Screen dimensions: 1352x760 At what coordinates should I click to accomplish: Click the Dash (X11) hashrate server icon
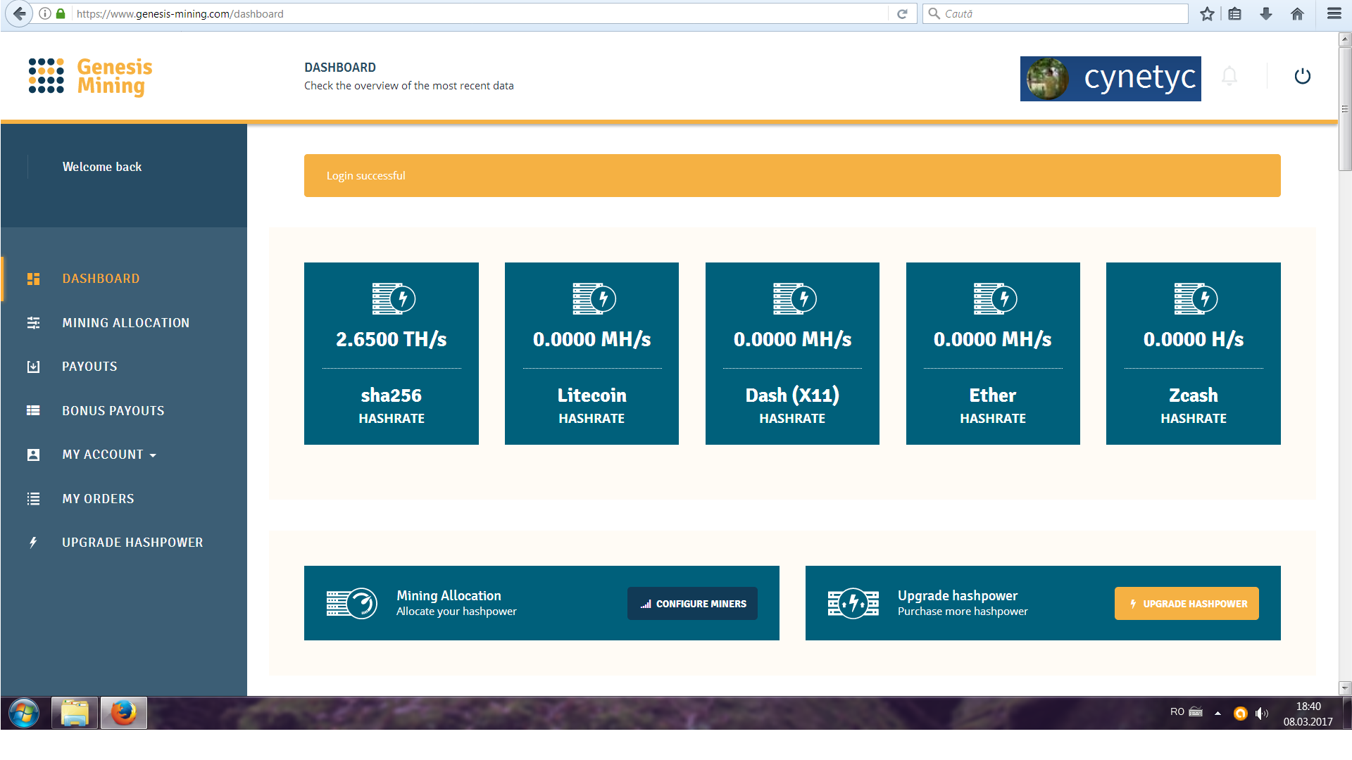point(794,299)
